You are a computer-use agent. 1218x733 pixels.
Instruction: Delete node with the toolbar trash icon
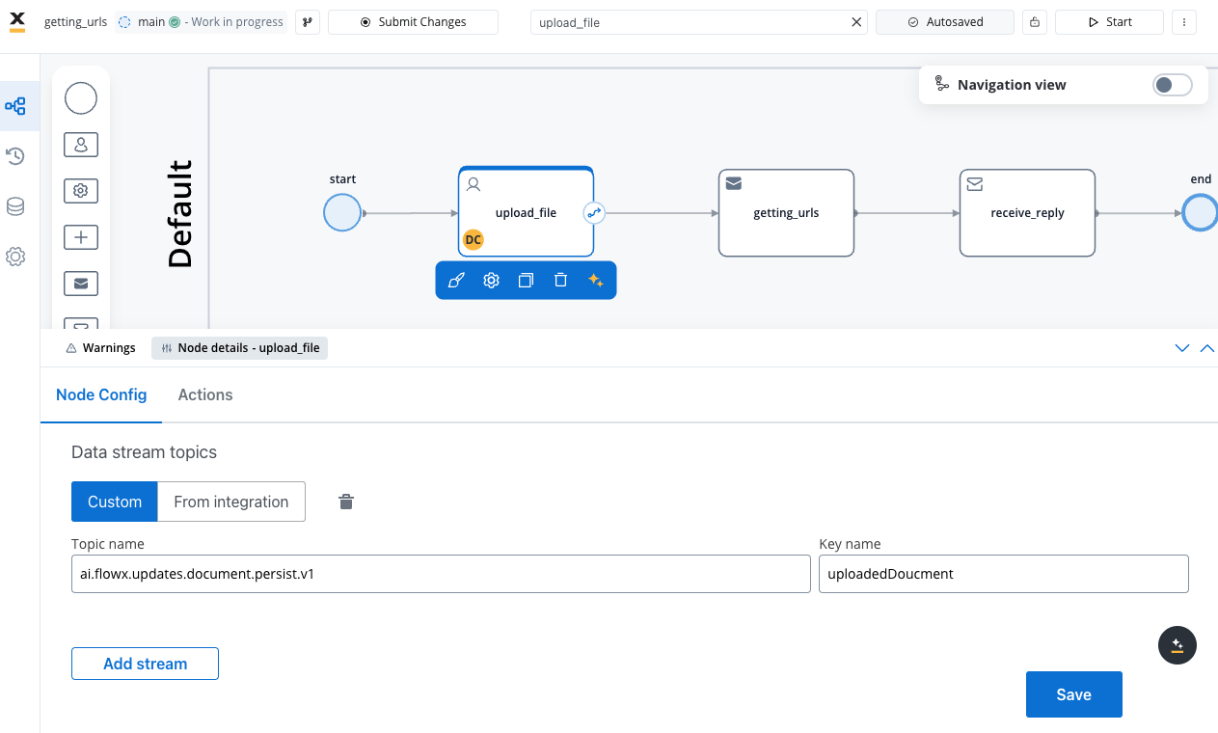(x=560, y=281)
